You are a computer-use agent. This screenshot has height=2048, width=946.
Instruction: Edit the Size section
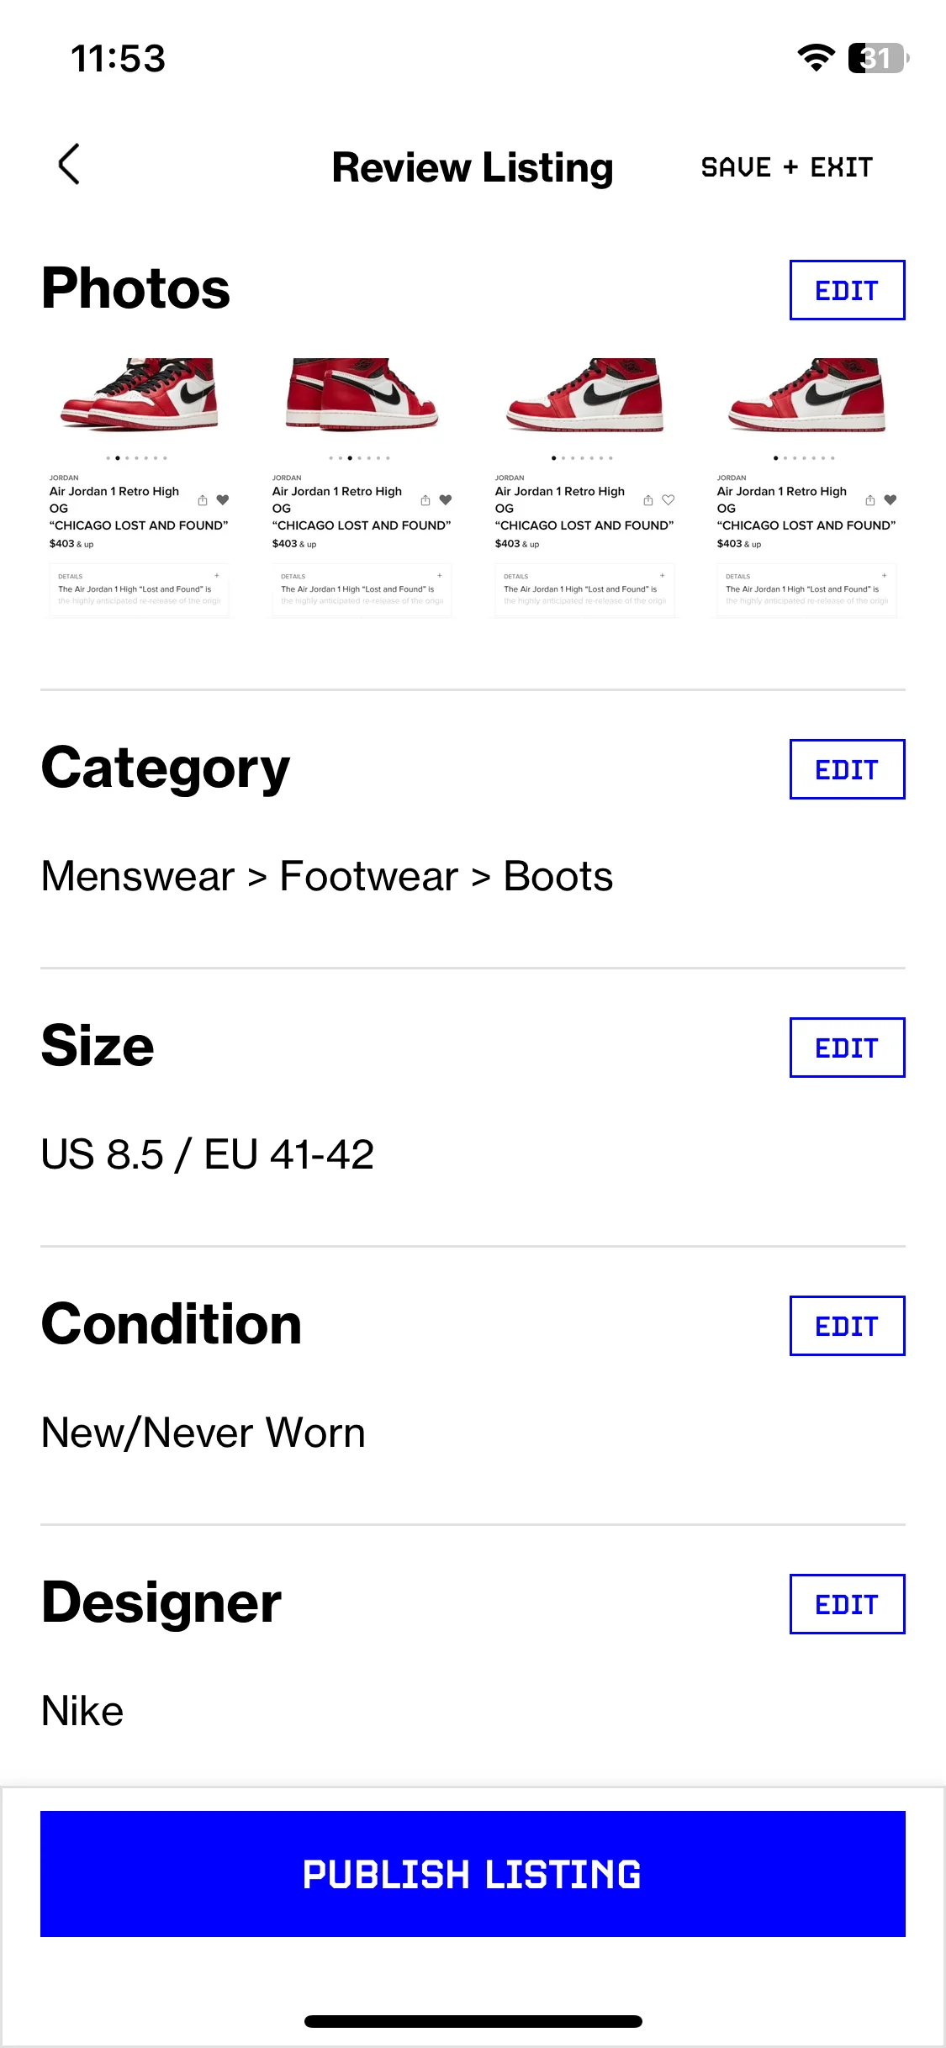(847, 1048)
